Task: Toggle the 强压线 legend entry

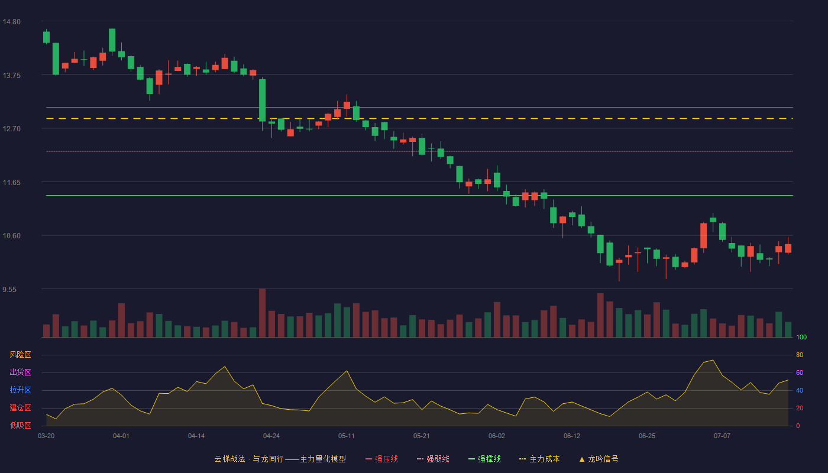Action: [382, 459]
